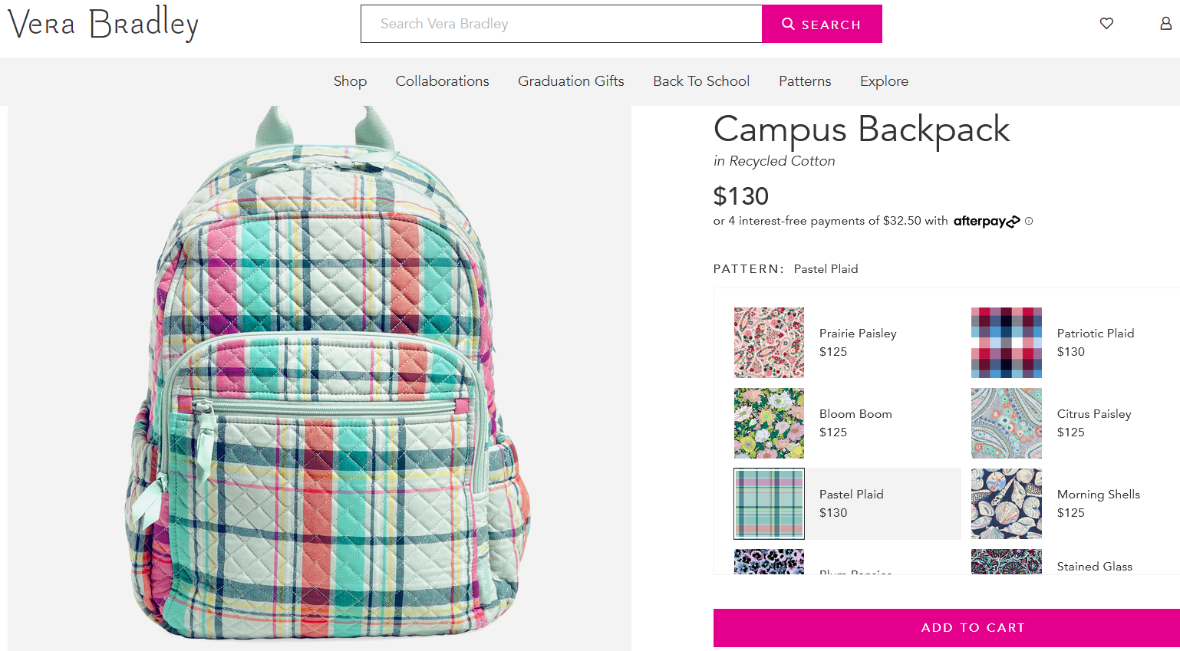Open the Patterns menu
This screenshot has height=651, width=1180.
(x=805, y=81)
